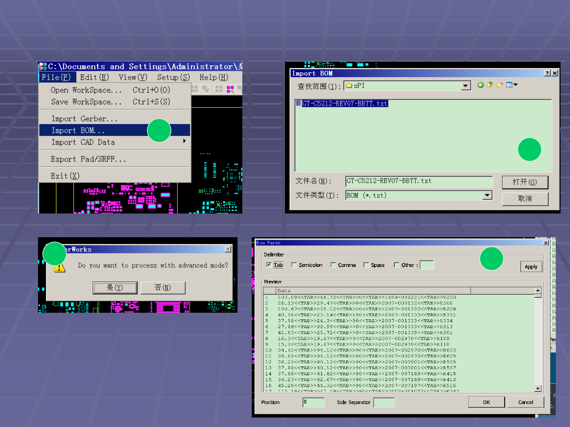Click the magenta zoom-search toolbar icon
The width and height of the screenshot is (570, 427).
[230, 89]
